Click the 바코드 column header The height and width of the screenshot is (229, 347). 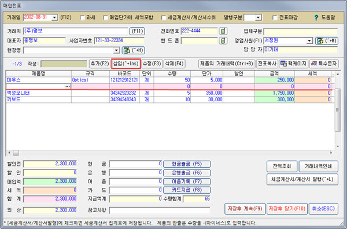pyautogui.click(x=124, y=73)
